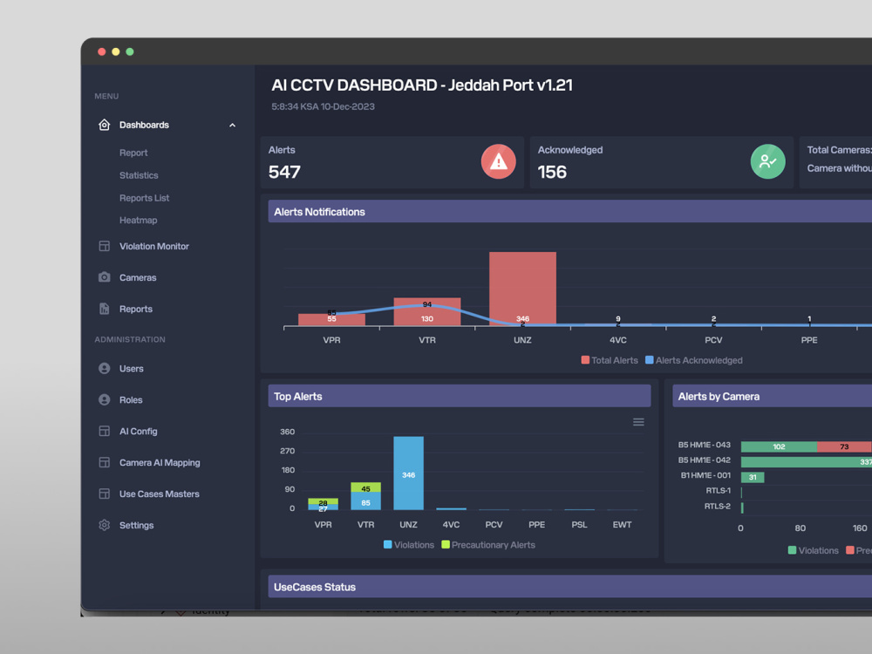The image size is (872, 654).
Task: Click the Top Alerts panel header
Action: (460, 396)
